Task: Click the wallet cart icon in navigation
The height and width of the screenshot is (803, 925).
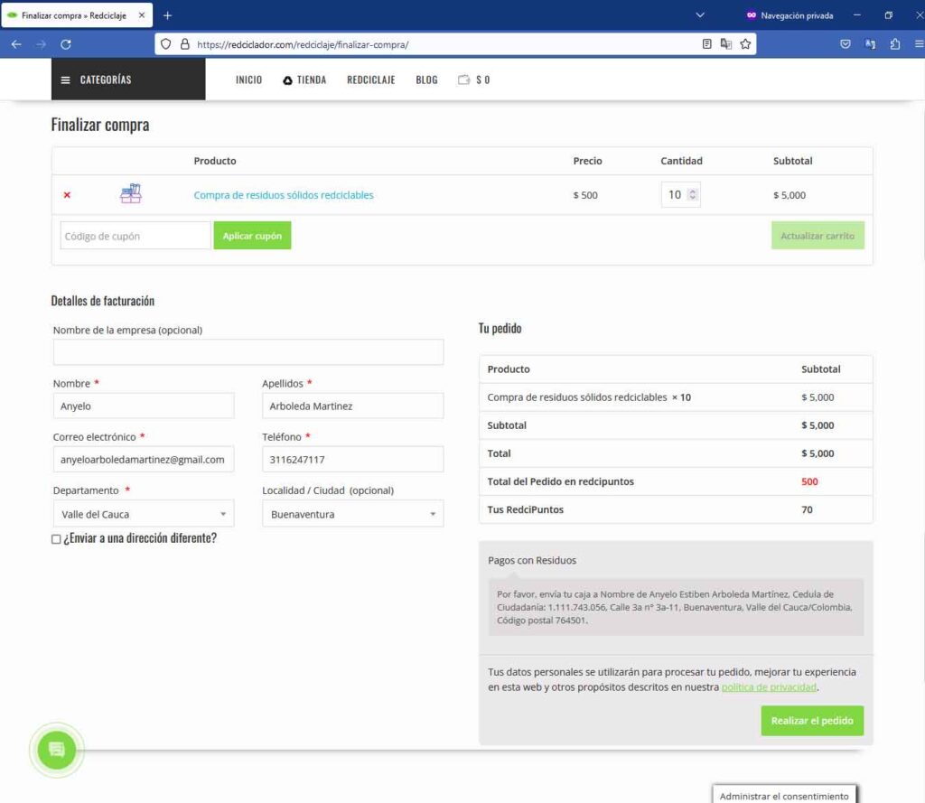Action: (x=464, y=79)
